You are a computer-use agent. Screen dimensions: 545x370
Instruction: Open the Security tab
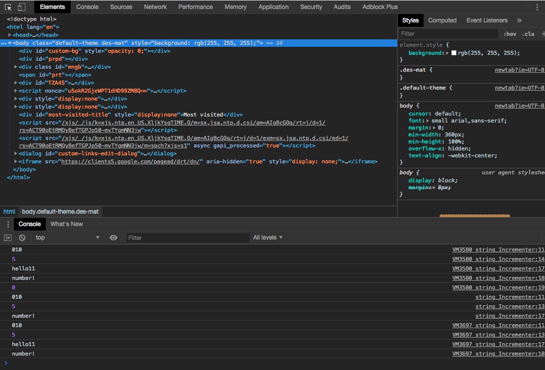pos(311,7)
